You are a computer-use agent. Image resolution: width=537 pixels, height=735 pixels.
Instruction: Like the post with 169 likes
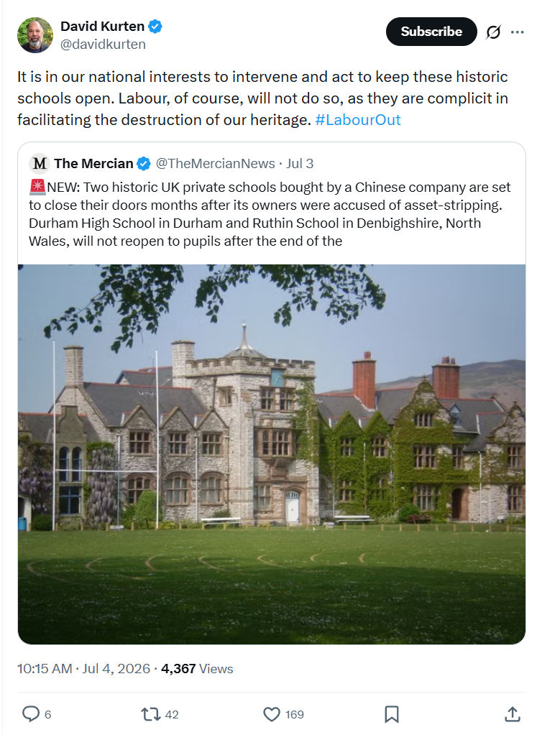[283, 714]
